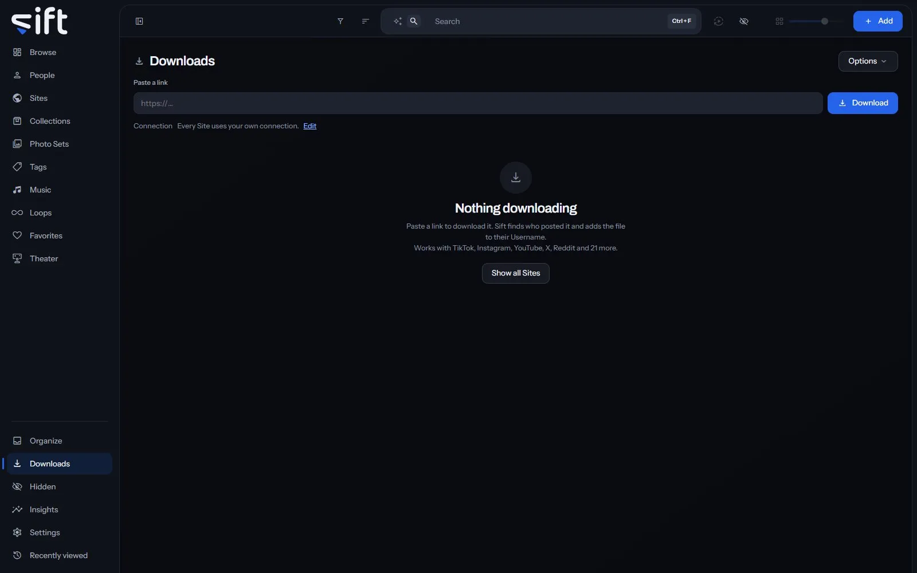Go to Loops in the sidebar
The height and width of the screenshot is (573, 917).
pyautogui.click(x=60, y=213)
